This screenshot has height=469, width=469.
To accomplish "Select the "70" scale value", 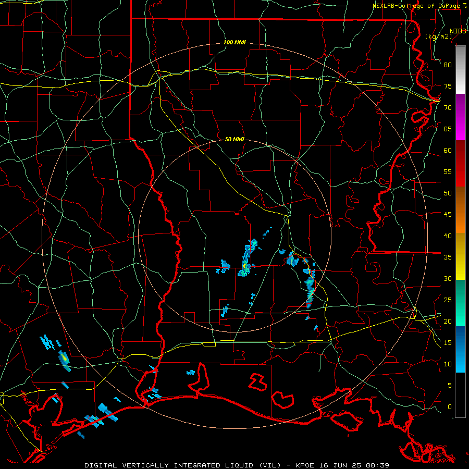I will (448, 108).
